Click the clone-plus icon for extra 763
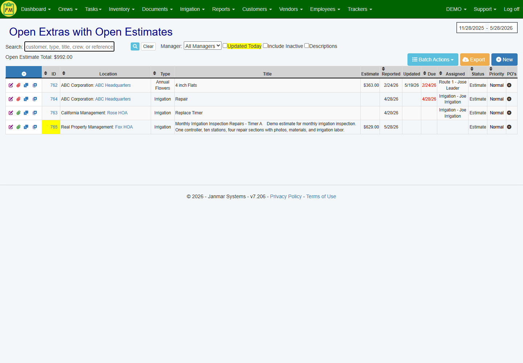523x363 pixels. pyautogui.click(x=35, y=113)
